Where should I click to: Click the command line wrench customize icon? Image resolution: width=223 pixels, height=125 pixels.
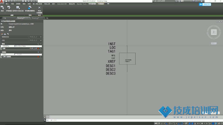[x=45, y=120]
